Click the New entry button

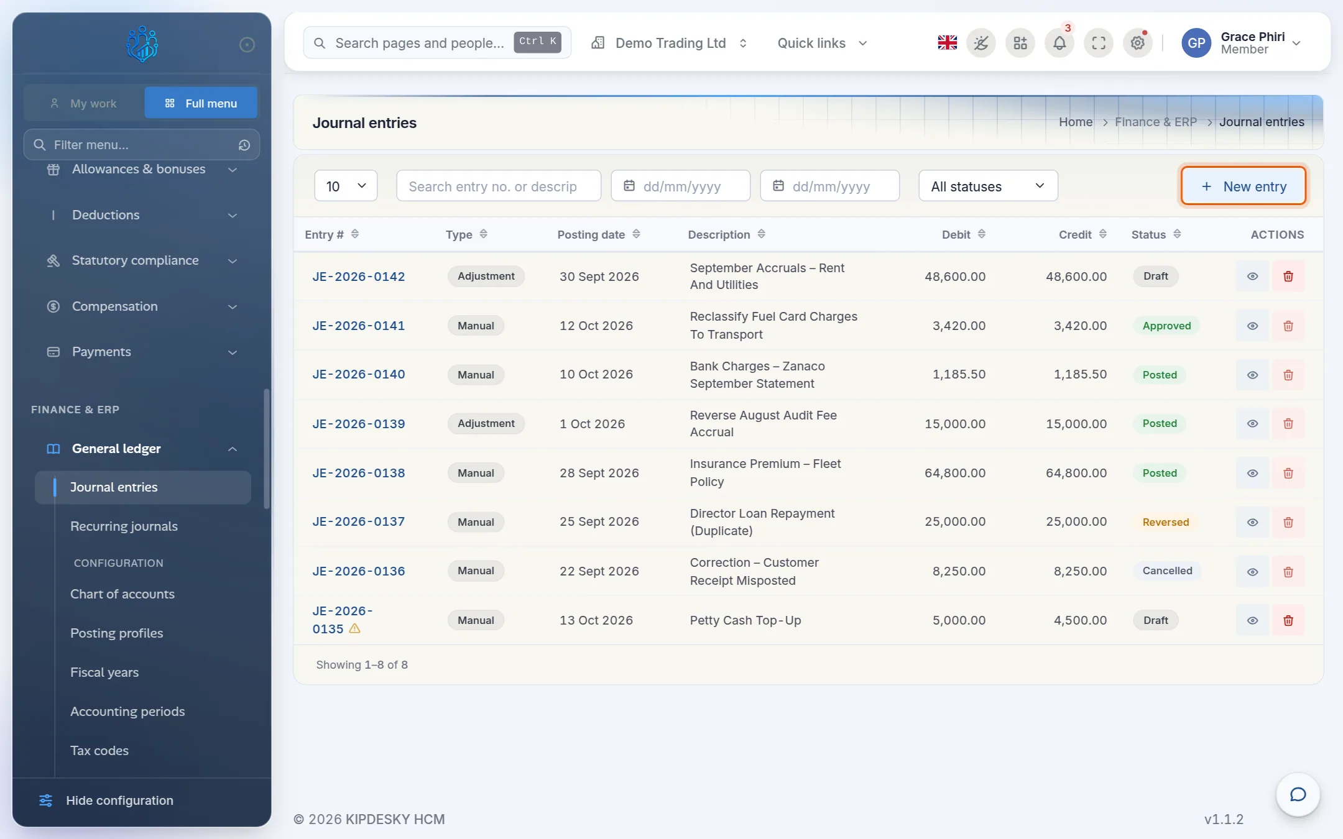point(1243,186)
